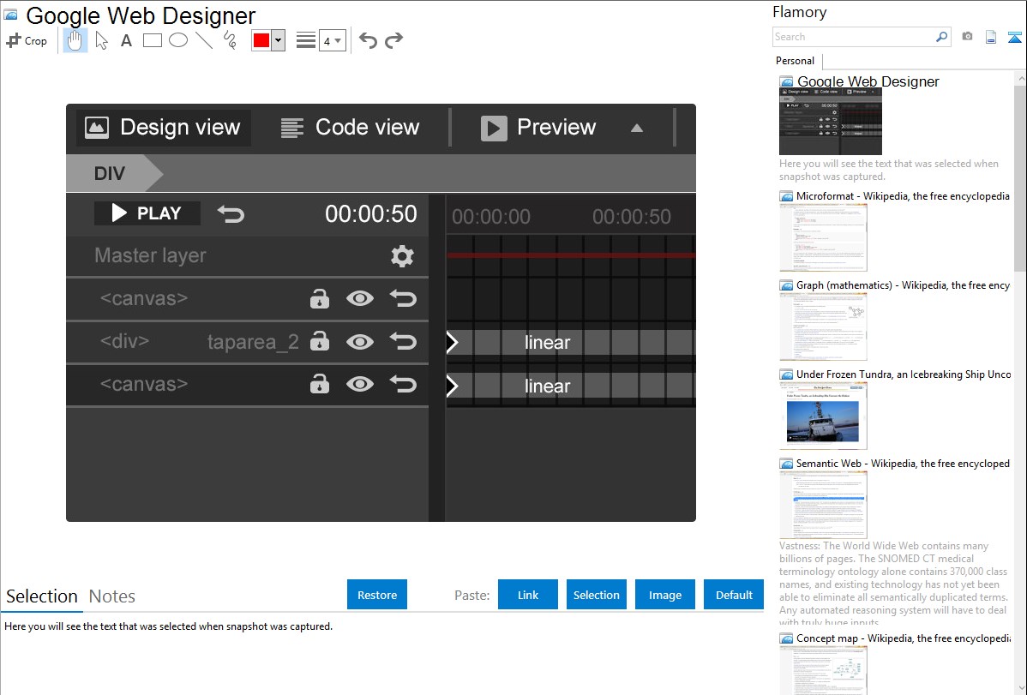Pick the rectangle shape tool
Screen dimensions: 1027x695
pos(152,40)
